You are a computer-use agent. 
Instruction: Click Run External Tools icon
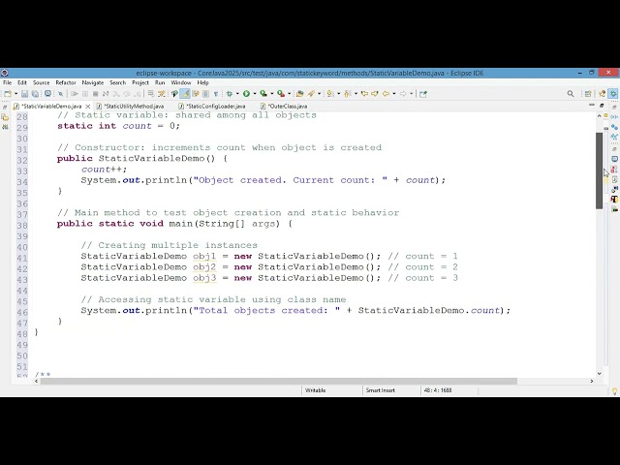pyautogui.click(x=281, y=94)
